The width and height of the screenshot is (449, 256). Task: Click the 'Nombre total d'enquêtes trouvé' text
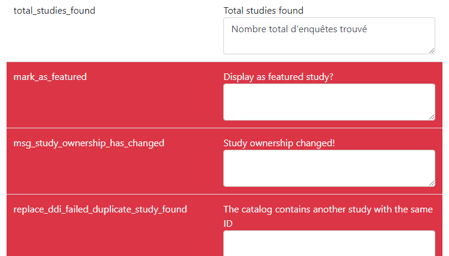click(299, 29)
